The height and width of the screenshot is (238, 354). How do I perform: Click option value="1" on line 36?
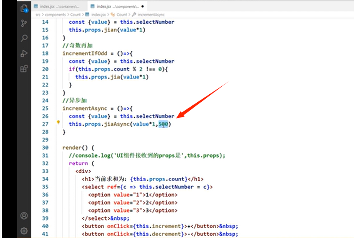pos(133,195)
